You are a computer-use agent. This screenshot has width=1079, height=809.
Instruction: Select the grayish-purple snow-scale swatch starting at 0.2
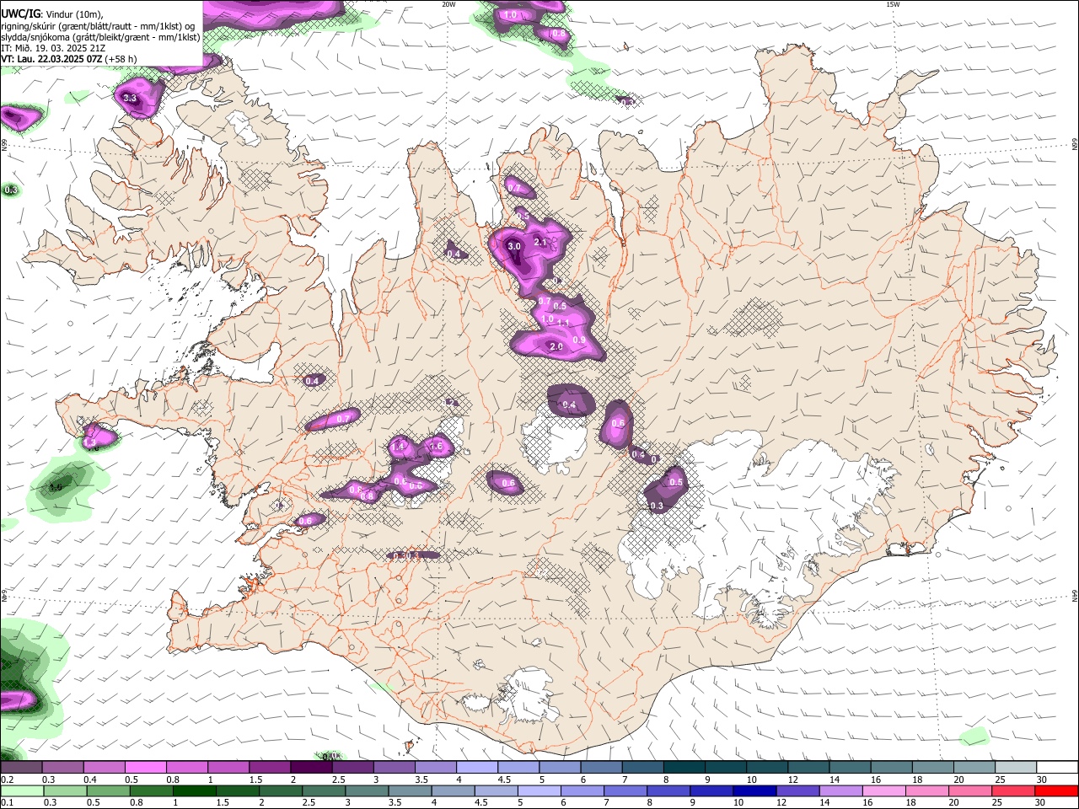point(20,768)
